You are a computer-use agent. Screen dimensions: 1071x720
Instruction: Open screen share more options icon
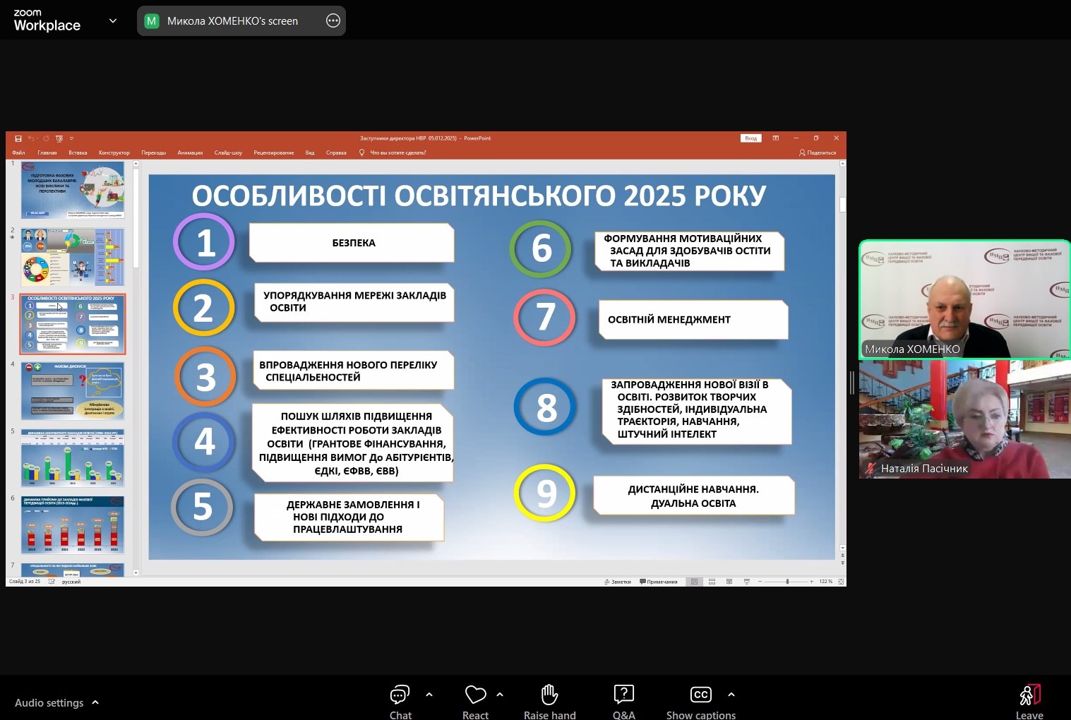tap(333, 21)
